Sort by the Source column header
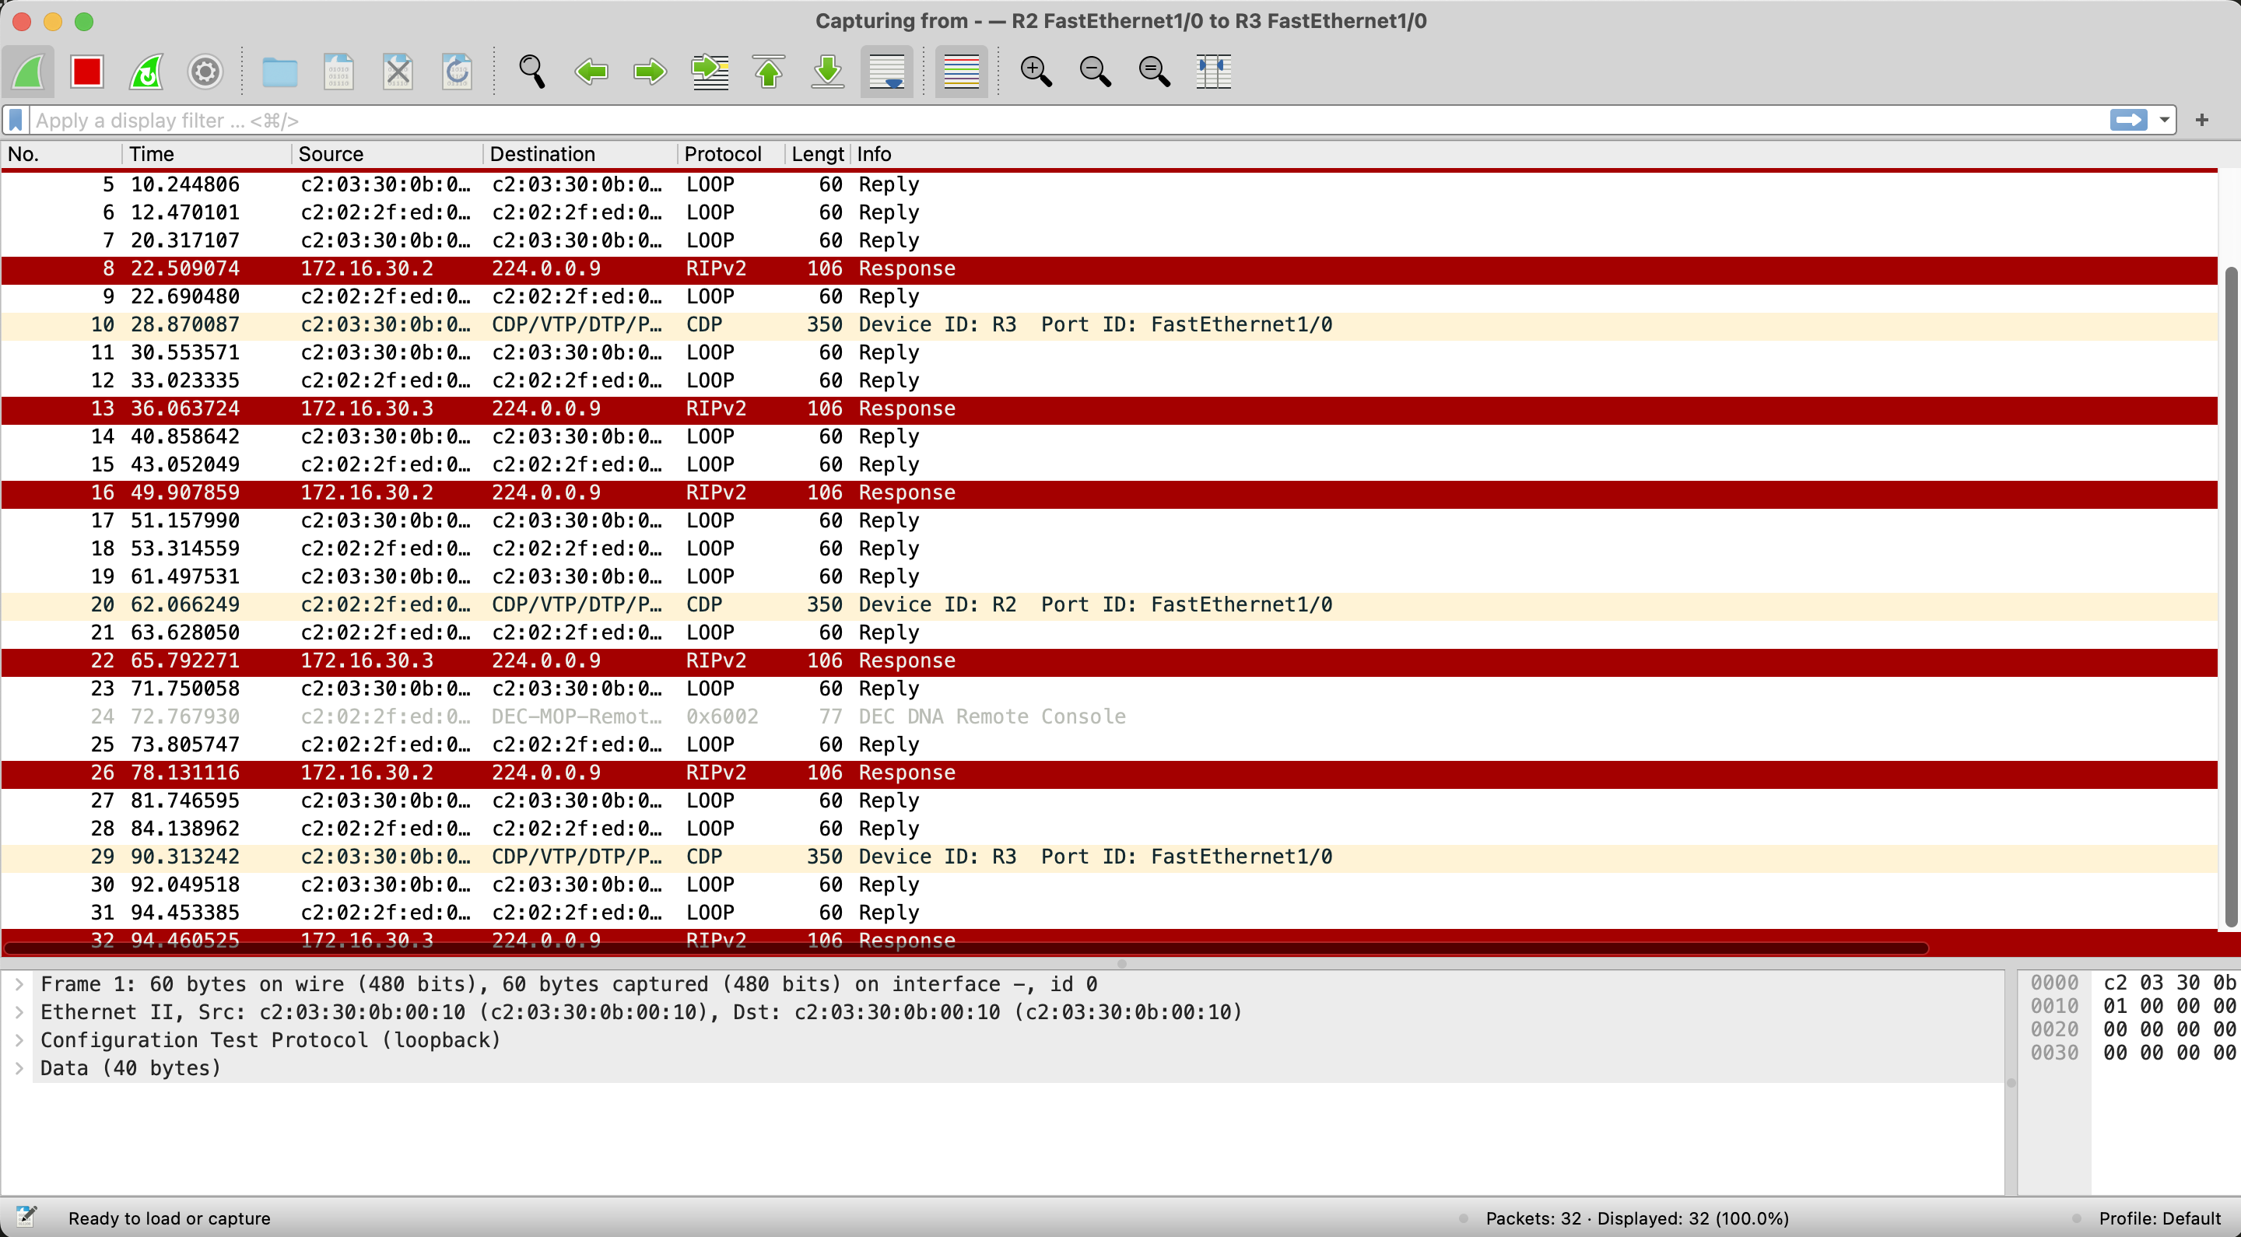This screenshot has height=1237, width=2241. pos(388,154)
